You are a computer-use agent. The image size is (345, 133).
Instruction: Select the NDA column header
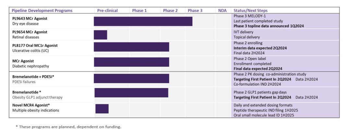(223, 11)
